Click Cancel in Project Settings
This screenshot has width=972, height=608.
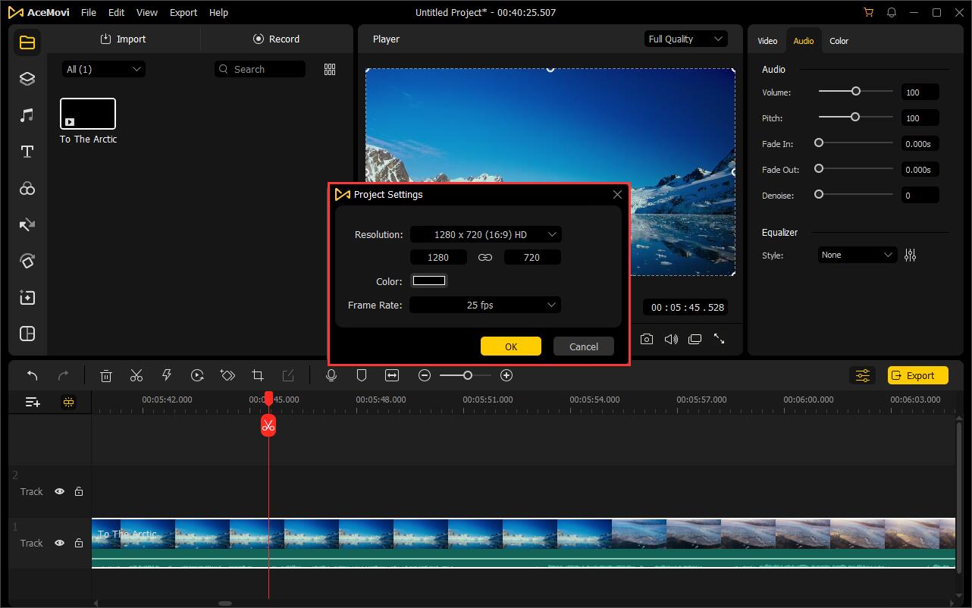583,346
